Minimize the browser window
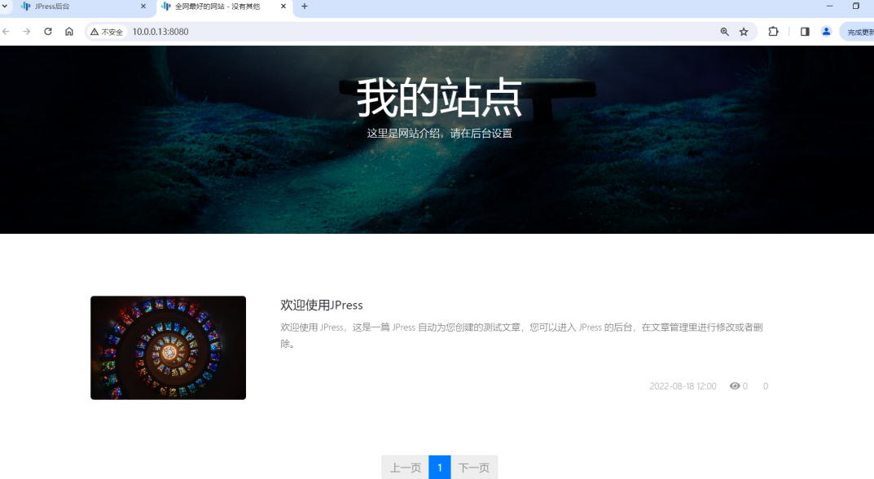Image resolution: width=874 pixels, height=479 pixels. pyautogui.click(x=829, y=7)
